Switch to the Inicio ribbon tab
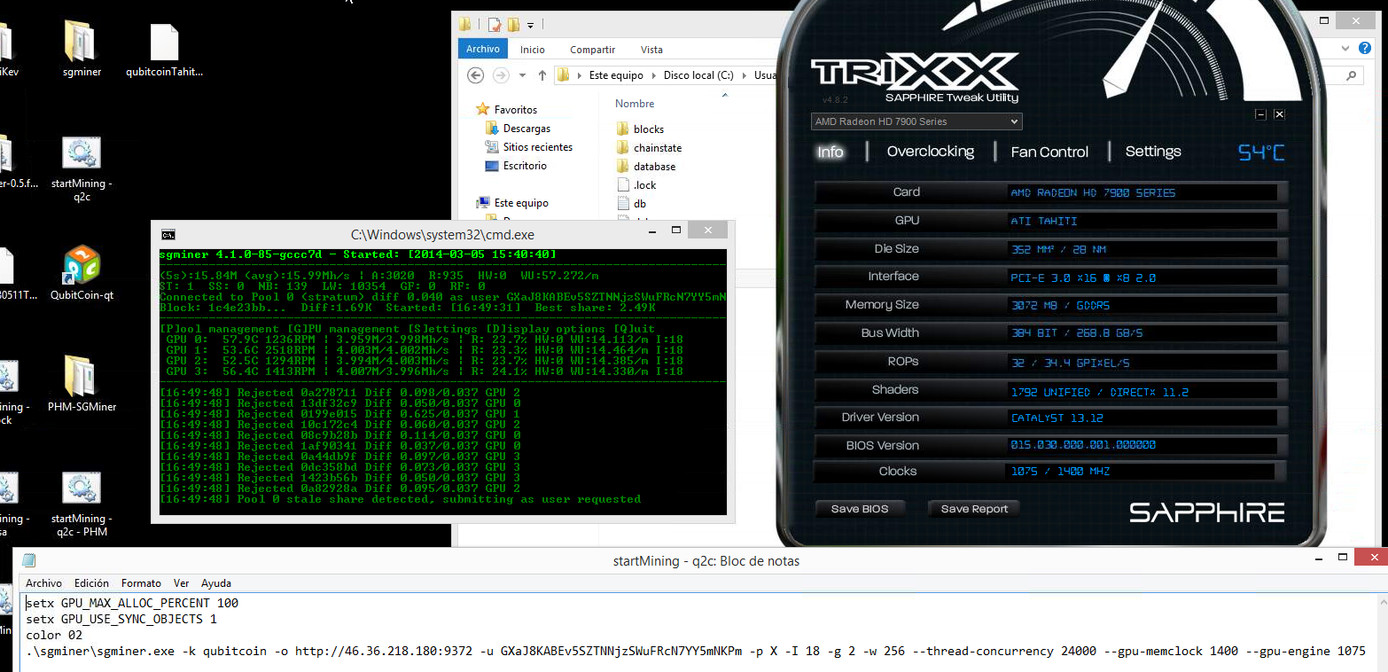 coord(532,50)
